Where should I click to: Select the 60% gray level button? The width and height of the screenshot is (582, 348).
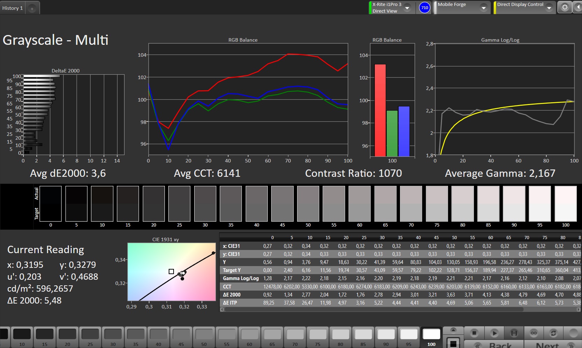[x=250, y=337]
